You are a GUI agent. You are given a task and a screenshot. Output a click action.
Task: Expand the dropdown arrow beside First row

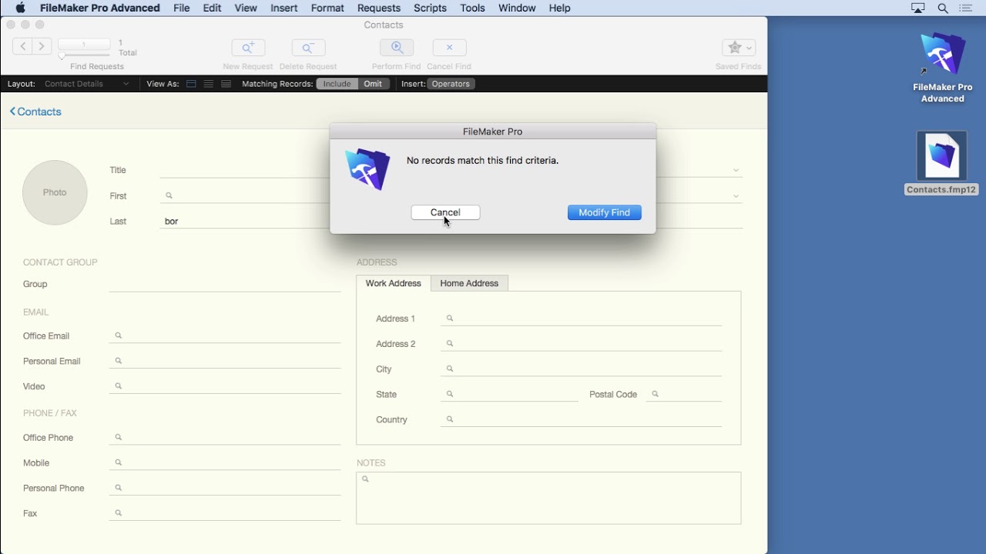(736, 196)
